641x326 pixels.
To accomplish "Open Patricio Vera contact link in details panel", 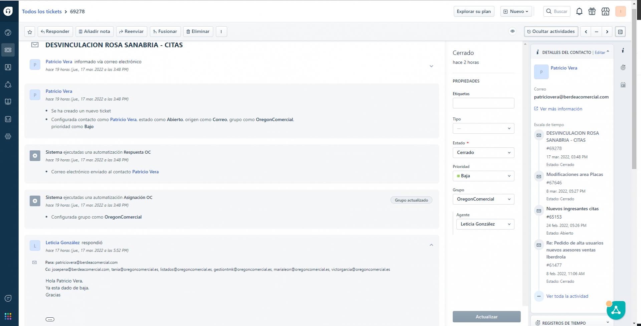I will click(x=564, y=68).
